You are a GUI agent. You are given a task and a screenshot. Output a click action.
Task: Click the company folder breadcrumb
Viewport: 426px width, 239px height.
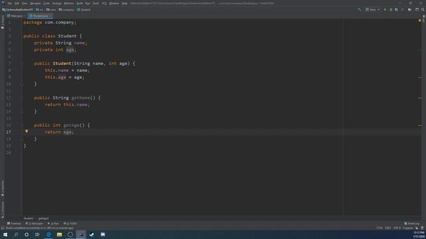(x=67, y=10)
